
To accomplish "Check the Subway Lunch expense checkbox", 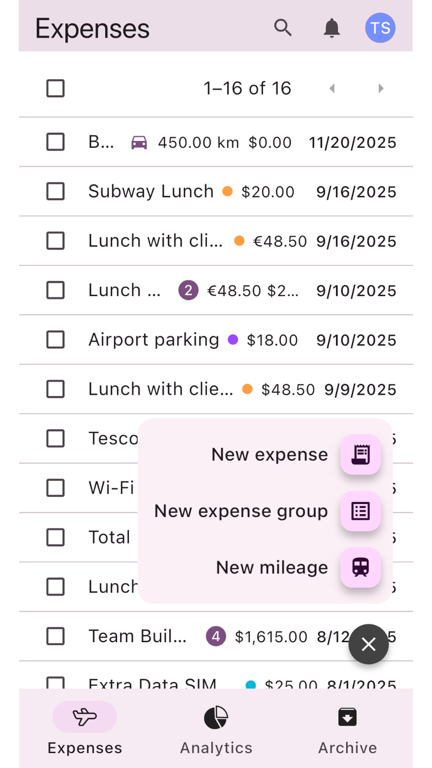I will coord(56,192).
